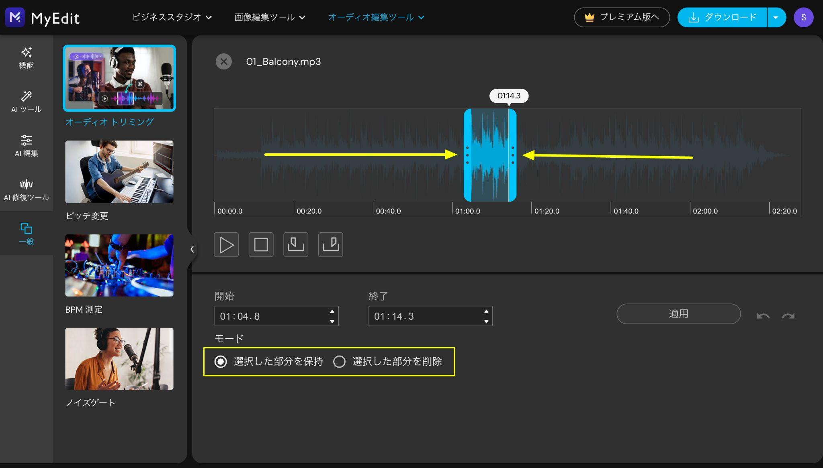Increase the 終了 time with up arrow
The image size is (823, 468).
coord(486,311)
